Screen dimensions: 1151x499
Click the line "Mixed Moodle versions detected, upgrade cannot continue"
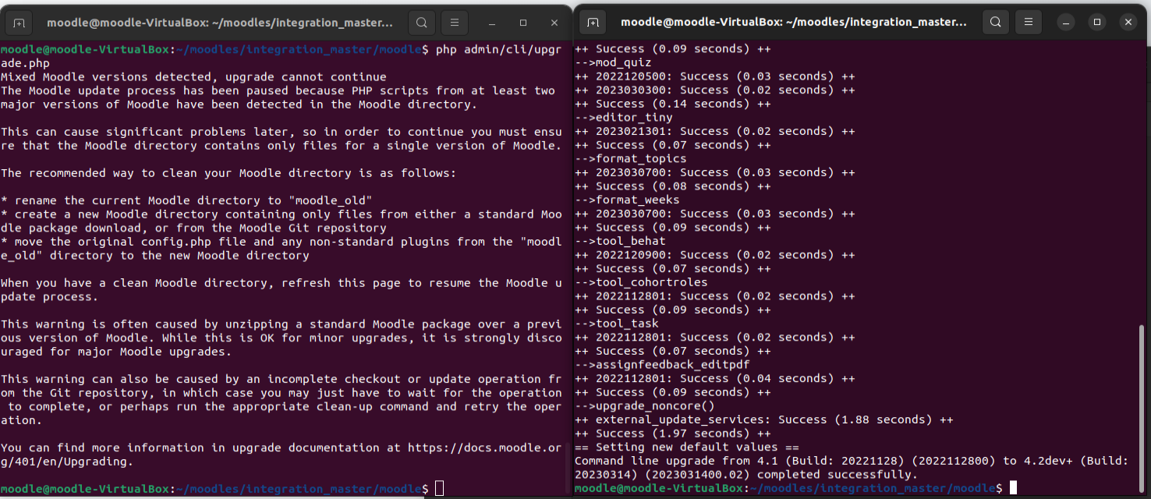[193, 76]
